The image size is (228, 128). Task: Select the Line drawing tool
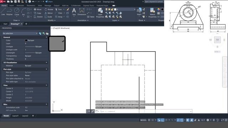(x=3, y=12)
